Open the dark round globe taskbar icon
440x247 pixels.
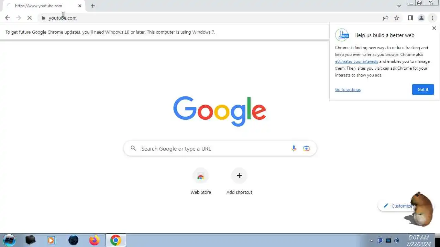point(73,240)
